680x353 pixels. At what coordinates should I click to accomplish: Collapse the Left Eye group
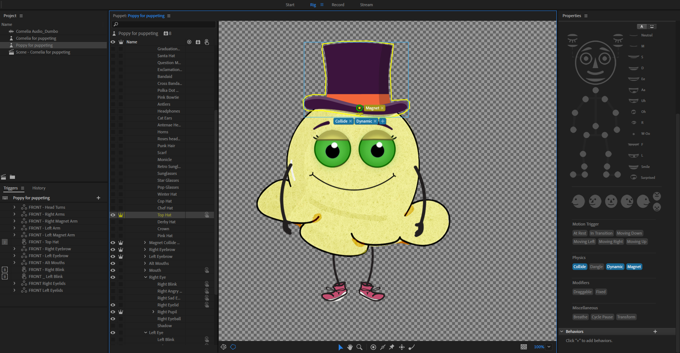pos(145,333)
